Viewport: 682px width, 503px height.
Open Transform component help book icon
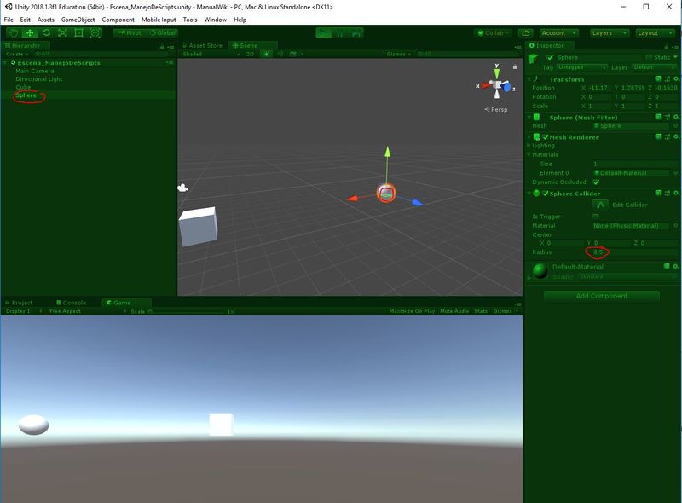click(x=658, y=79)
